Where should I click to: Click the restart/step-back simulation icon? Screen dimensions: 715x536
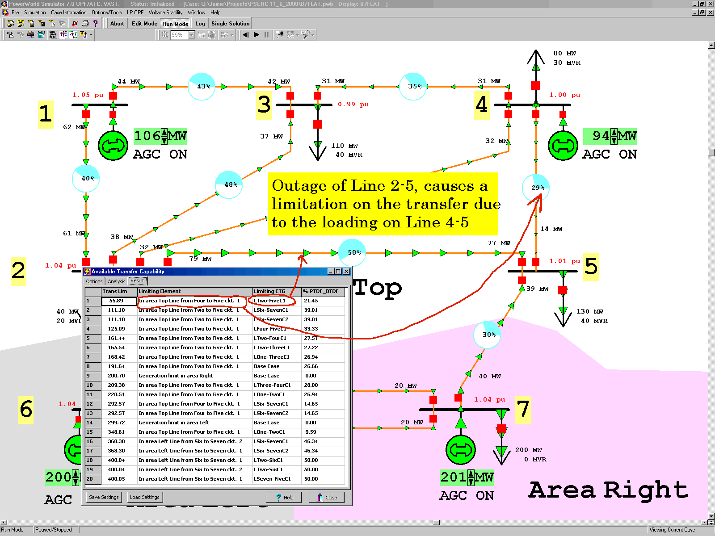pos(245,35)
